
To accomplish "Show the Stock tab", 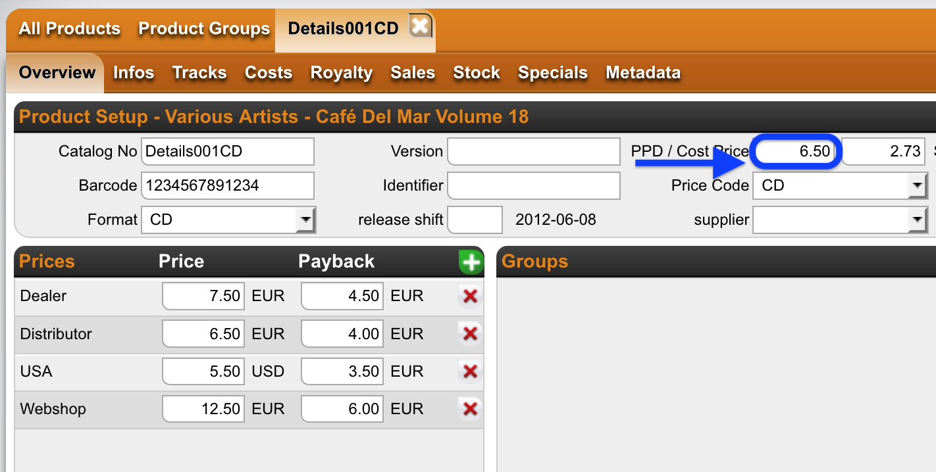I will tap(477, 72).
